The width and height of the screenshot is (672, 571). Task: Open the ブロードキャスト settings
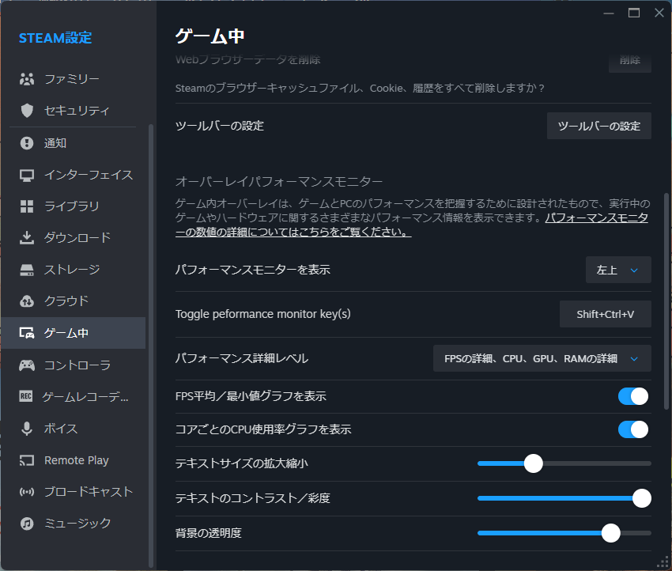[74, 492]
